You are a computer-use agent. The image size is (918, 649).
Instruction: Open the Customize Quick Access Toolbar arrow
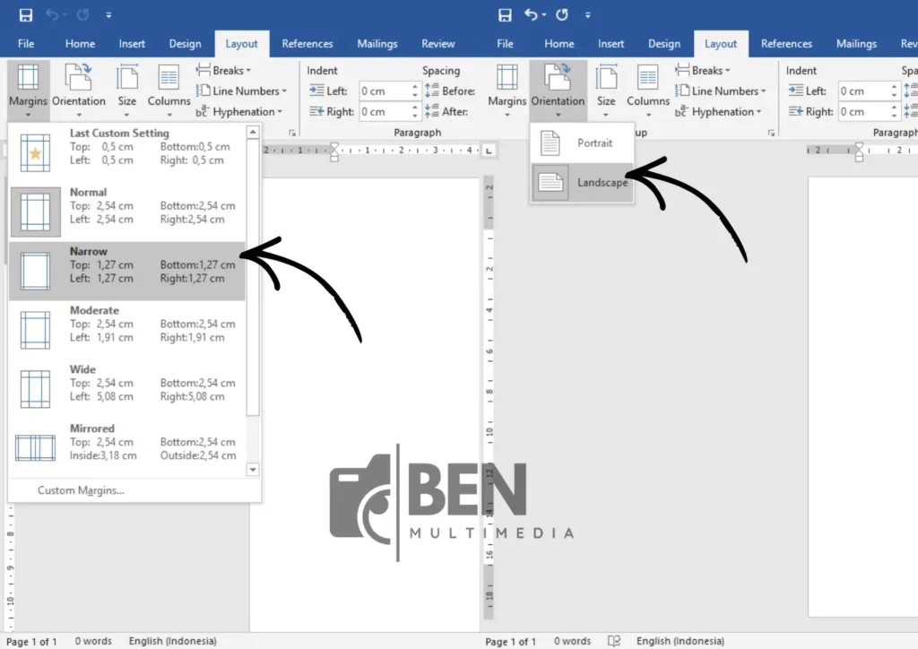point(108,14)
